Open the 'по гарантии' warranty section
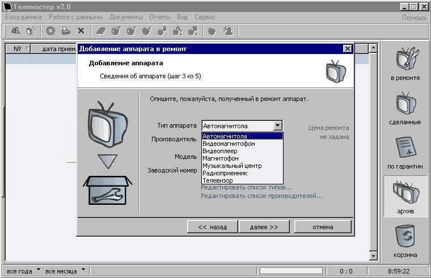The width and height of the screenshot is (431, 278). 405,152
